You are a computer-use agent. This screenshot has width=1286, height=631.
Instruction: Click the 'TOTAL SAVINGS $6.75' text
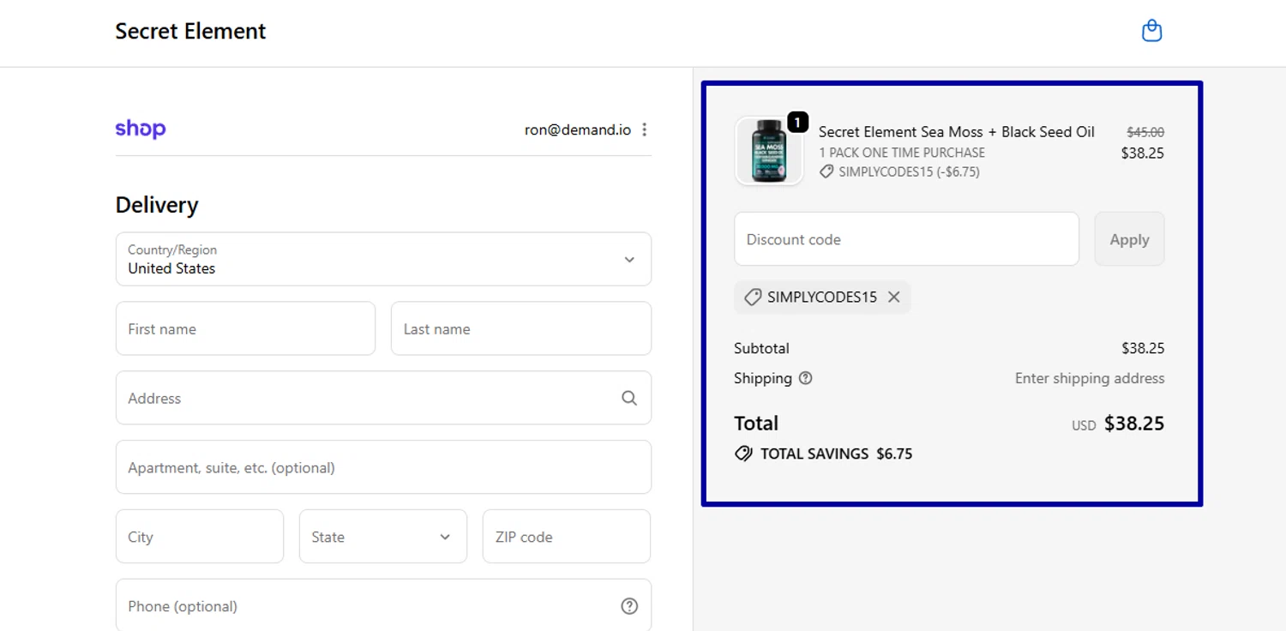tap(836, 454)
